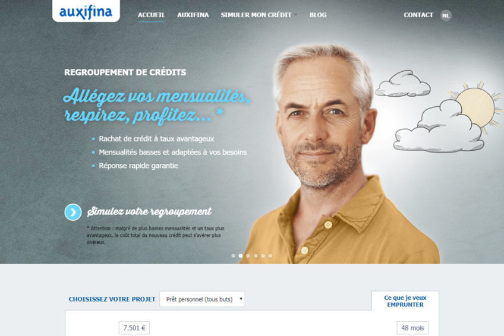Image resolution: width=504 pixels, height=336 pixels.
Task: Go to the Blog page
Action: [318, 15]
